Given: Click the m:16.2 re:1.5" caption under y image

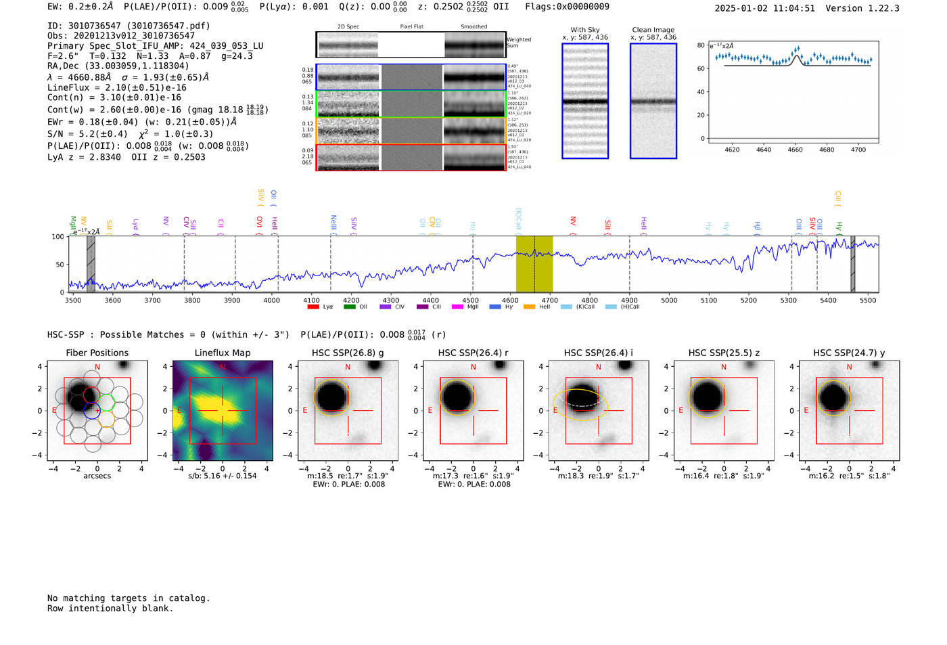Looking at the screenshot, I should [x=850, y=476].
